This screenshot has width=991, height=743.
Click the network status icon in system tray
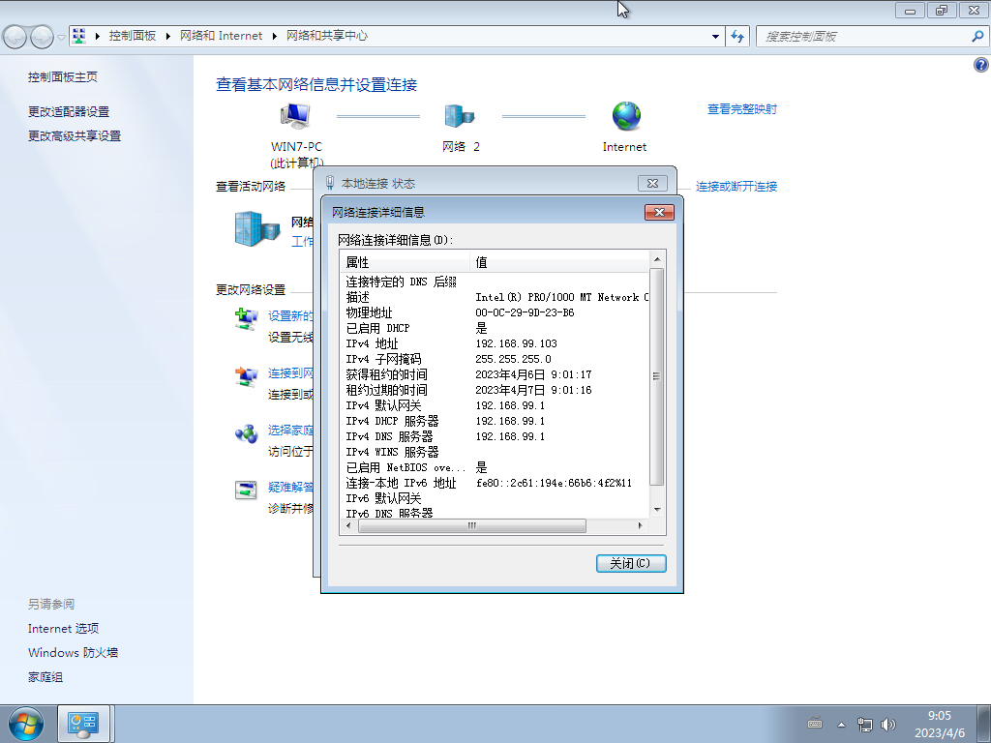(864, 724)
